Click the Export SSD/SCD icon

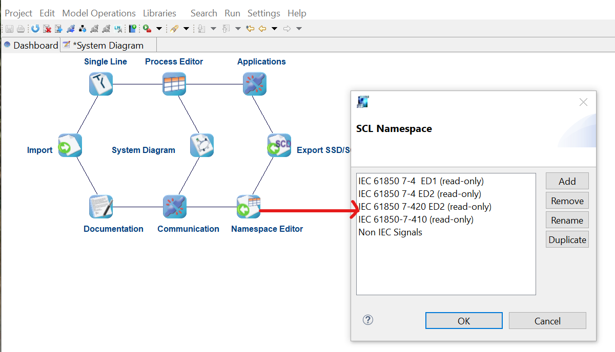[279, 146]
